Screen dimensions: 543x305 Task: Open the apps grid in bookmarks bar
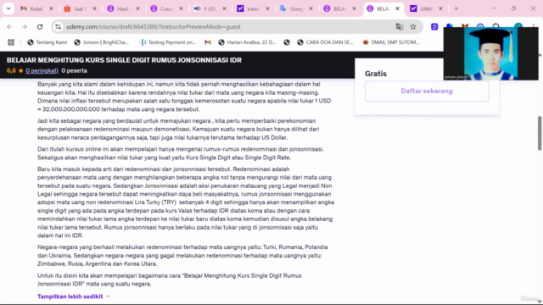(11, 42)
